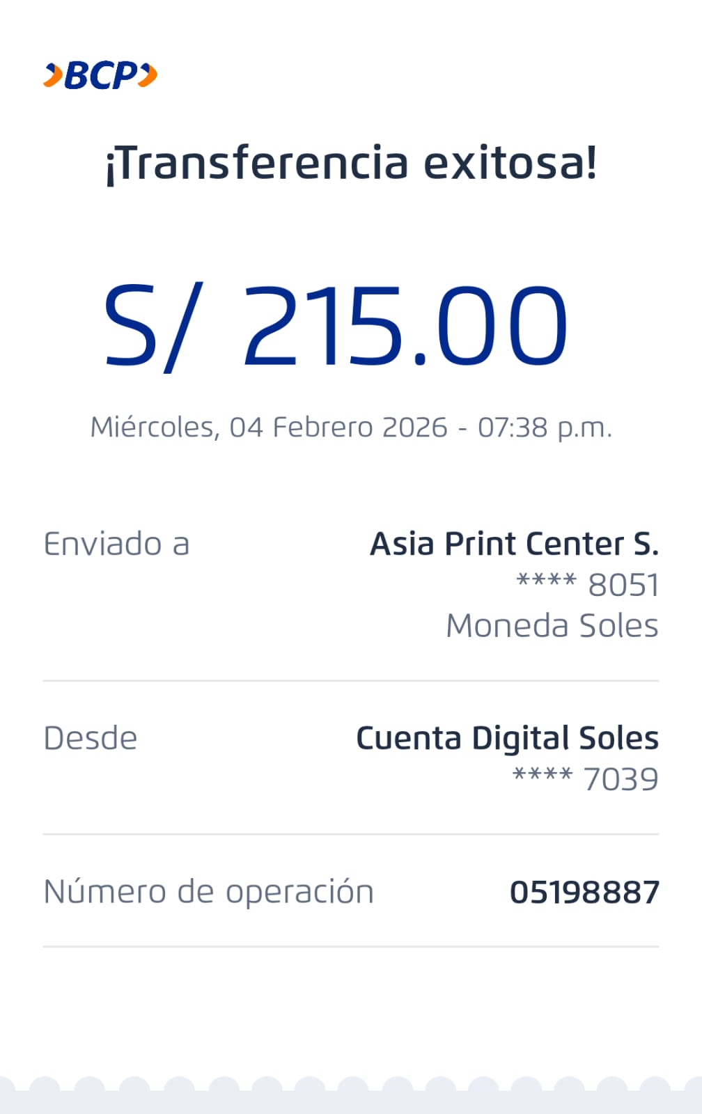Click the "Desde" label
Viewport: 702px width, 1114px height.
tap(91, 738)
